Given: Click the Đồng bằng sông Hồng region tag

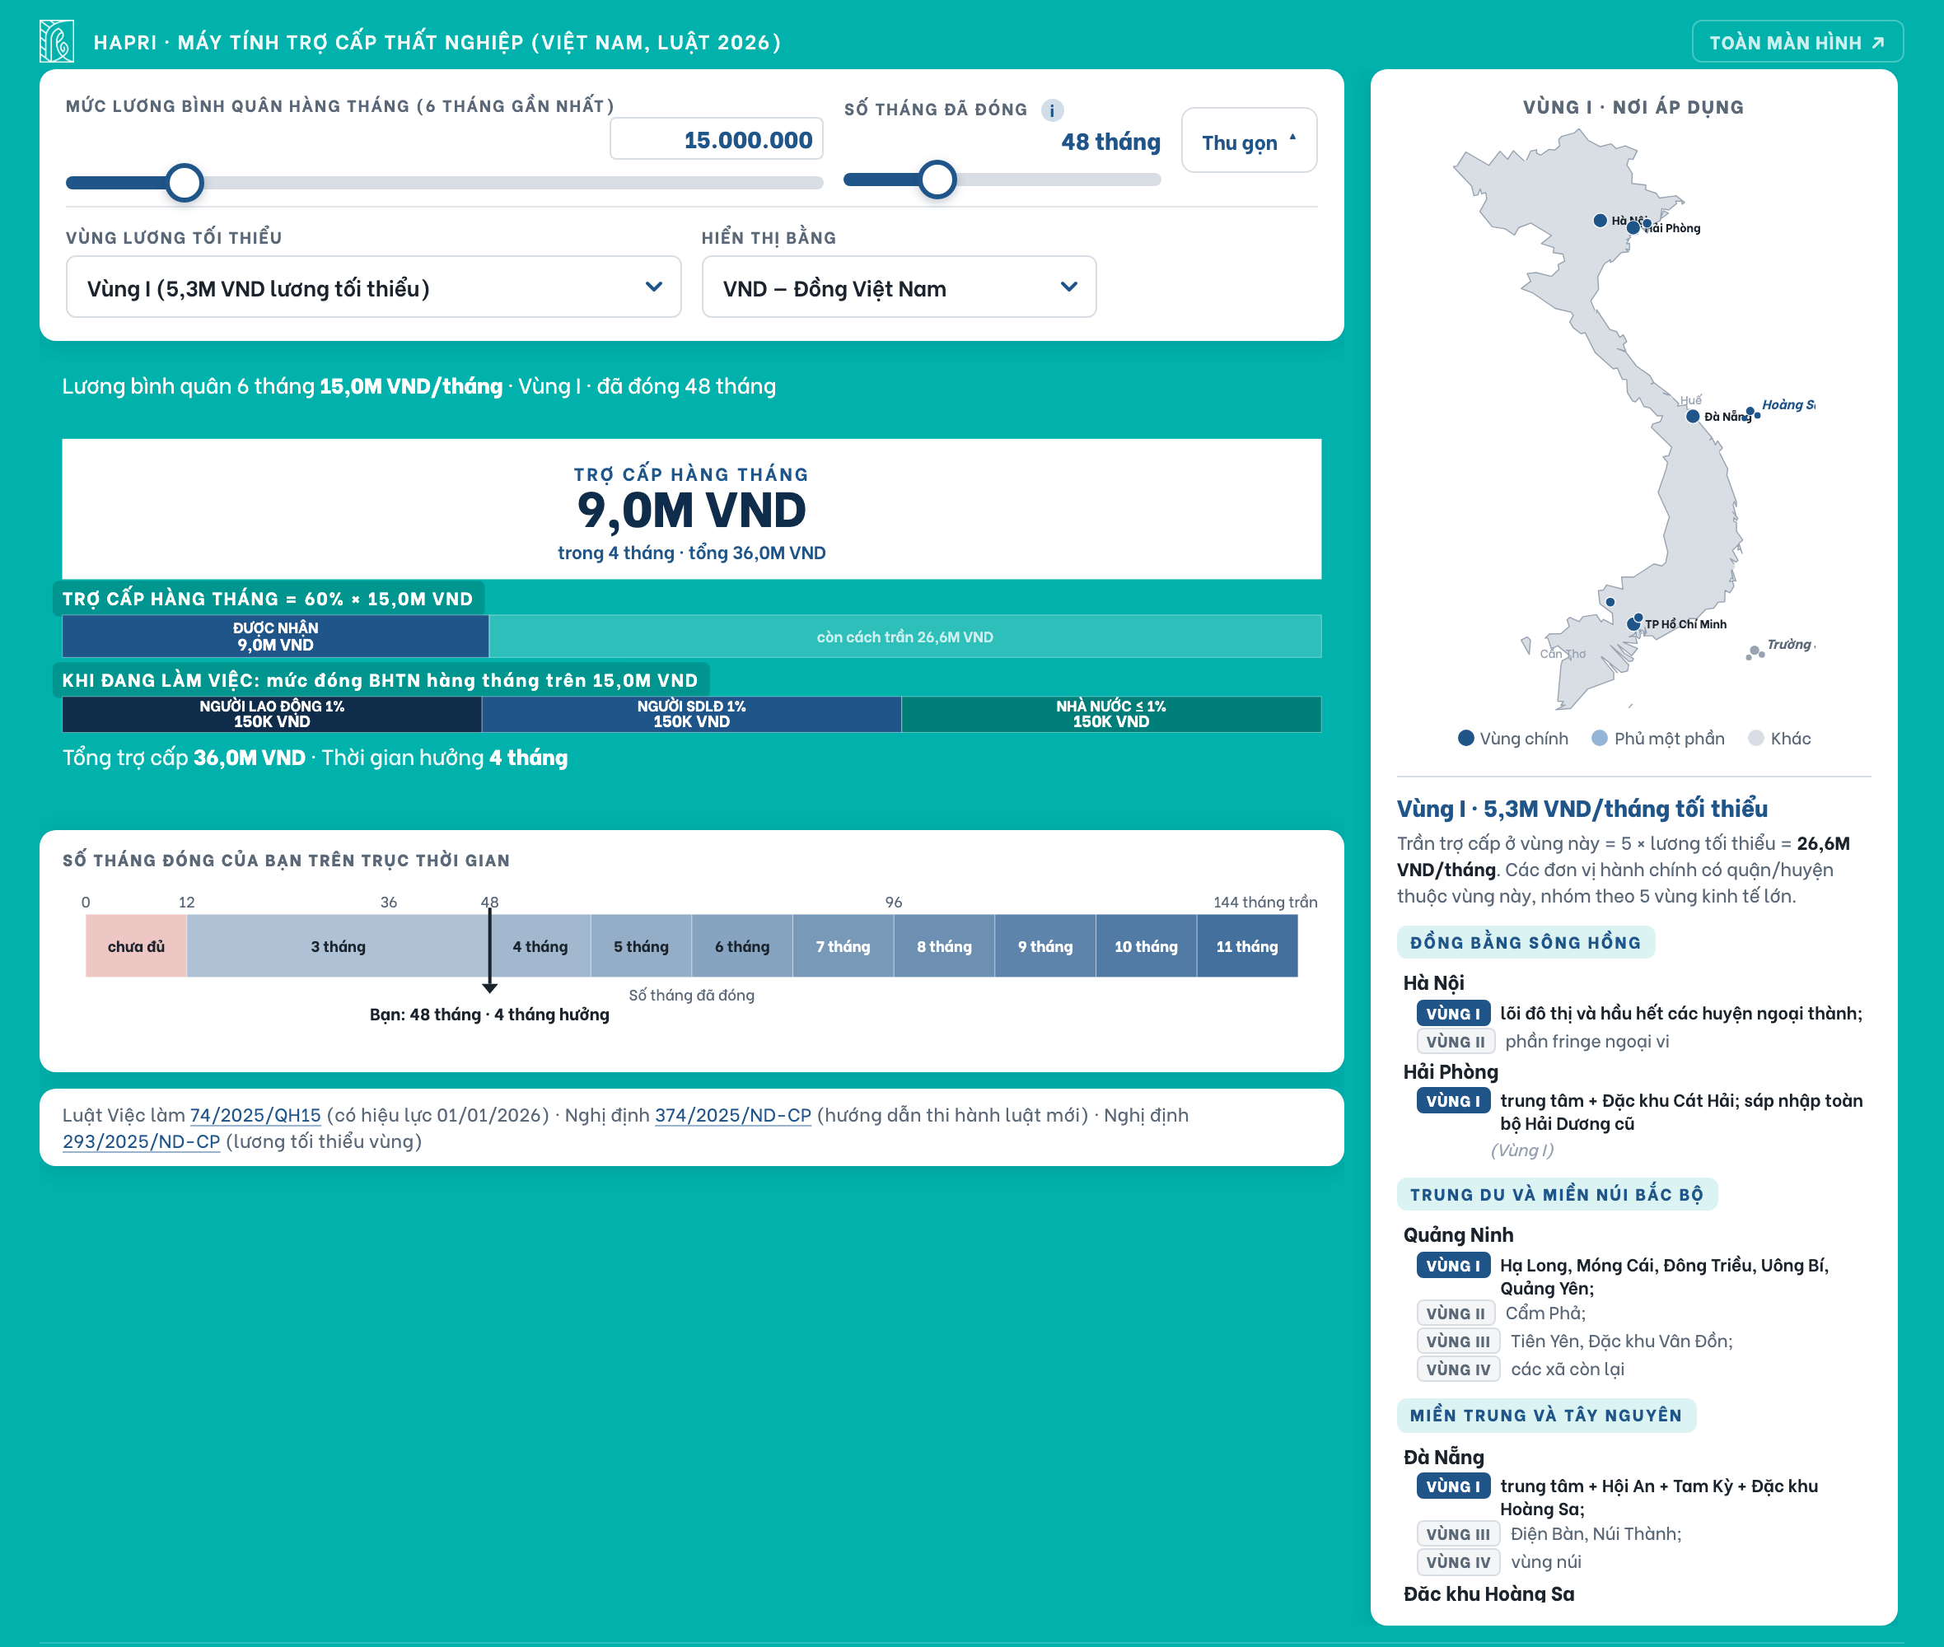Looking at the screenshot, I should [x=1526, y=942].
